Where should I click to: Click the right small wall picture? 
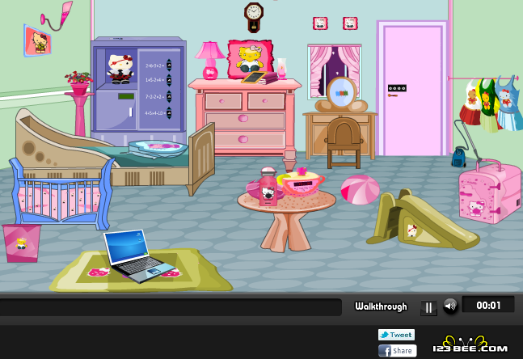point(350,23)
